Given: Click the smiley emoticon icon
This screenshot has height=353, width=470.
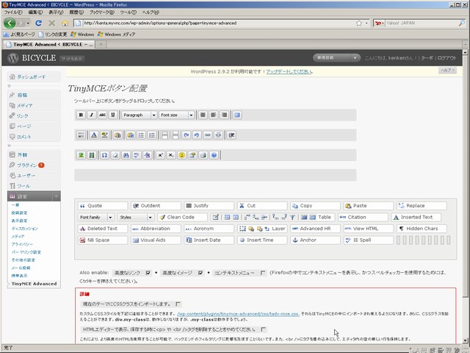Looking at the screenshot, I should click(x=181, y=156).
